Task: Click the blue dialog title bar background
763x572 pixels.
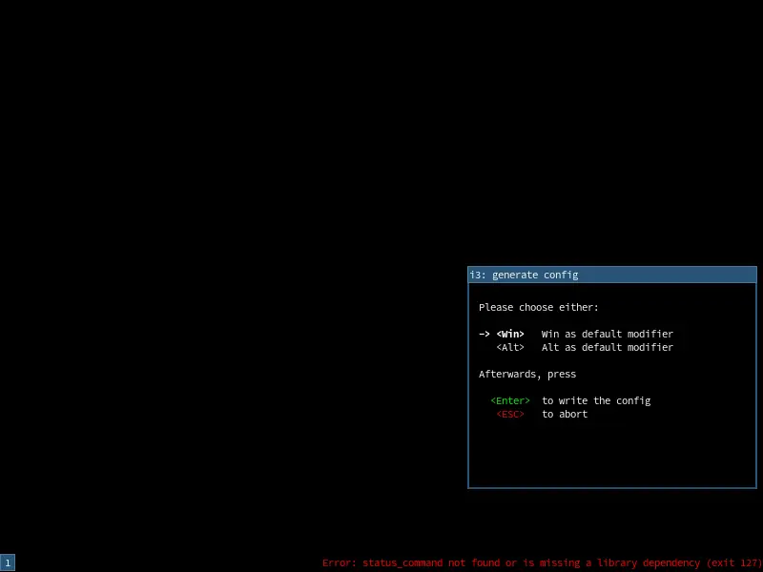Action: coord(668,275)
